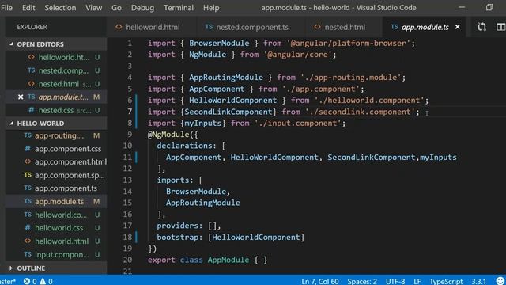Open helloworld.co... TypeScript file
Viewport: 506px width, 285px height.
click(56, 215)
